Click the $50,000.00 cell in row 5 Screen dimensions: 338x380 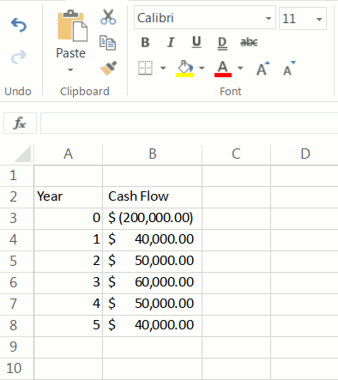click(x=152, y=262)
